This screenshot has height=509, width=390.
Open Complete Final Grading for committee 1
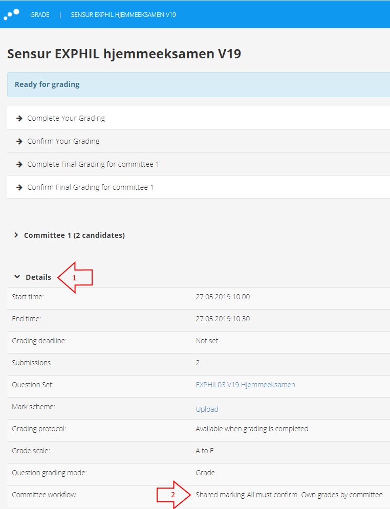(x=93, y=164)
